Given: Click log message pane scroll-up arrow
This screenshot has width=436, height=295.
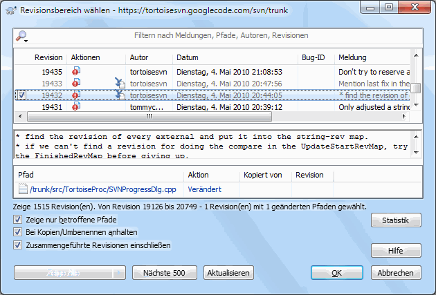Looking at the screenshot, I should click(416, 137).
